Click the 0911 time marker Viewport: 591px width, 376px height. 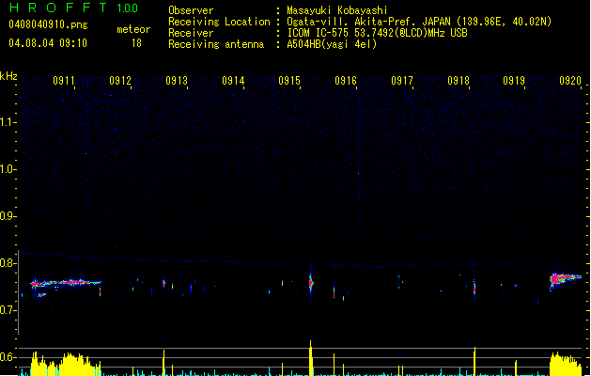pyautogui.click(x=64, y=81)
